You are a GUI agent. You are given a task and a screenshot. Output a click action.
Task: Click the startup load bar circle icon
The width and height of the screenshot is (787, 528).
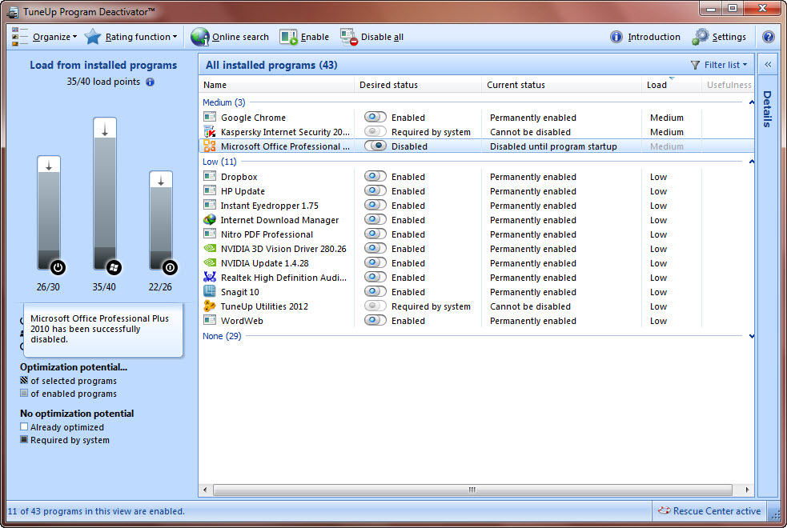coord(170,267)
